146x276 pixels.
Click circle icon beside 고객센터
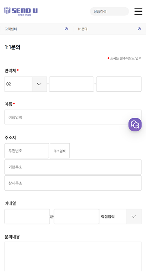pyautogui.click(x=67, y=29)
